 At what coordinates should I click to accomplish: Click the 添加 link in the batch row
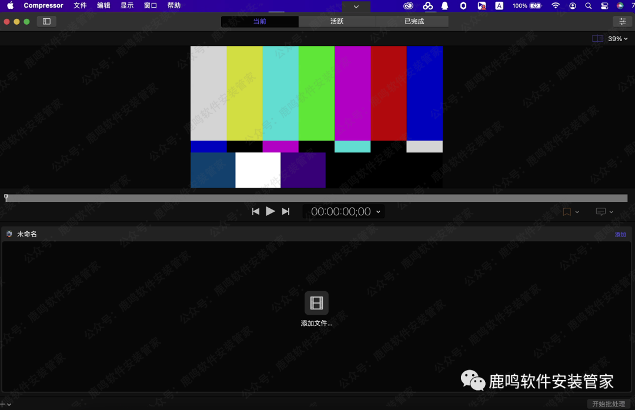(620, 234)
